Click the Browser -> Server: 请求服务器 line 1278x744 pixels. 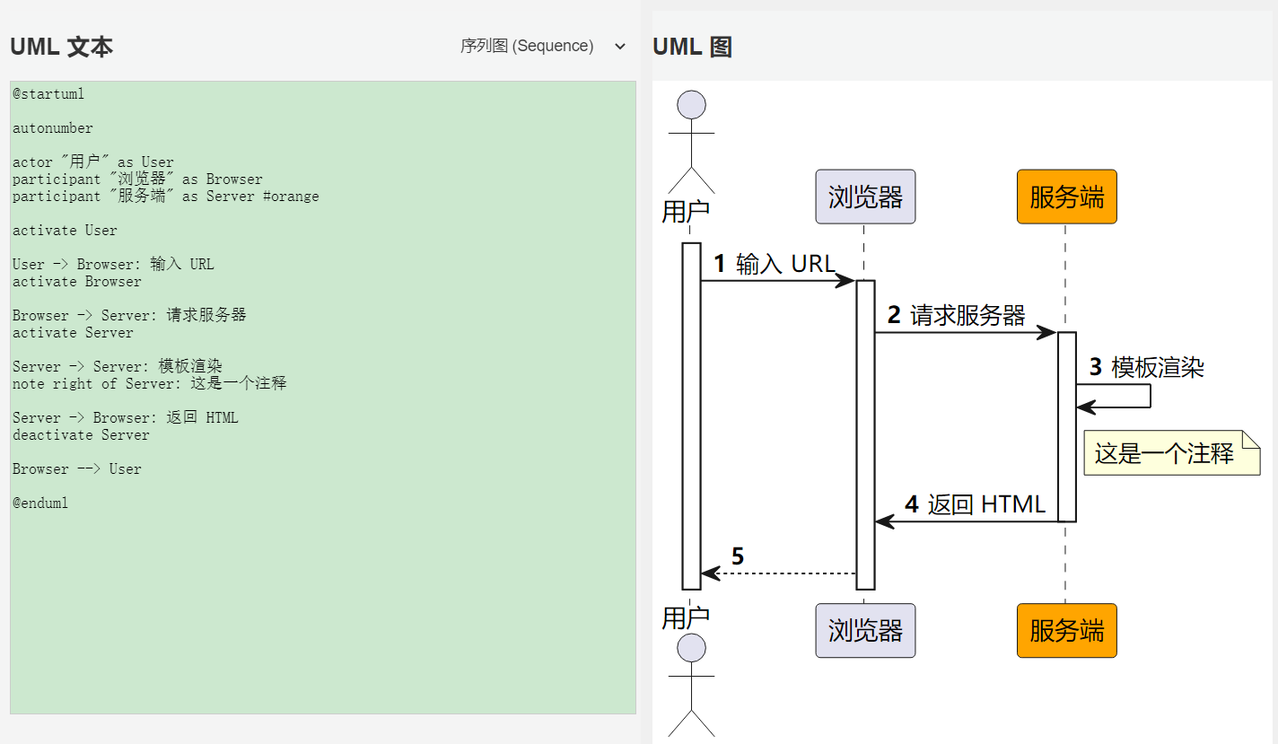(129, 316)
